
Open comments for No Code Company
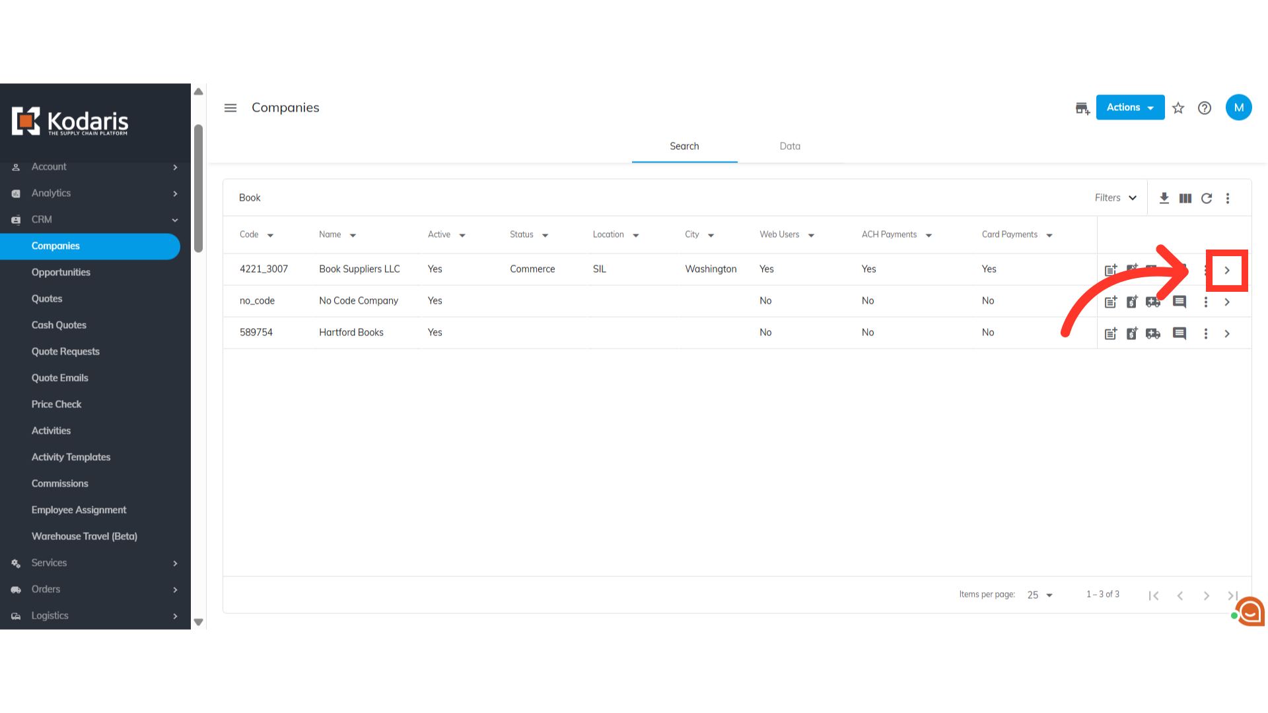click(x=1180, y=302)
